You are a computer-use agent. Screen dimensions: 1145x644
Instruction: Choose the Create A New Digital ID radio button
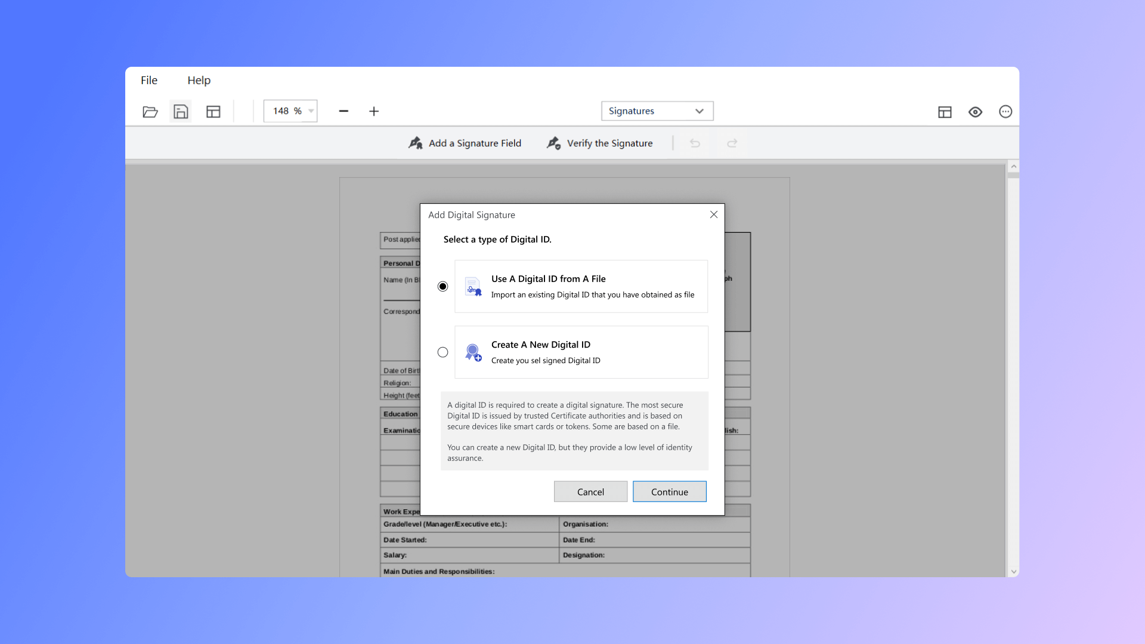(442, 352)
